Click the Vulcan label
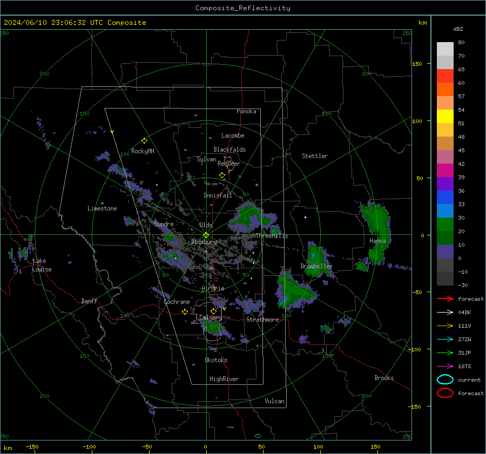The height and width of the screenshot is (454, 486). coord(274,401)
